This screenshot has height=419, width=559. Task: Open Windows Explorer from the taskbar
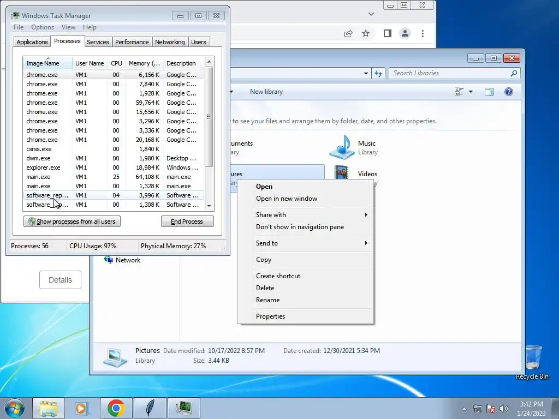(x=49, y=408)
